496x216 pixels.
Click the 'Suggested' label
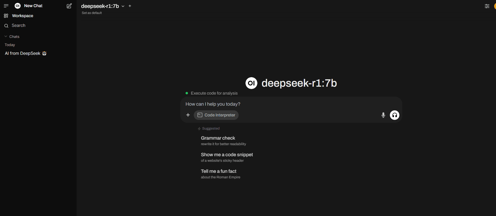click(x=211, y=129)
